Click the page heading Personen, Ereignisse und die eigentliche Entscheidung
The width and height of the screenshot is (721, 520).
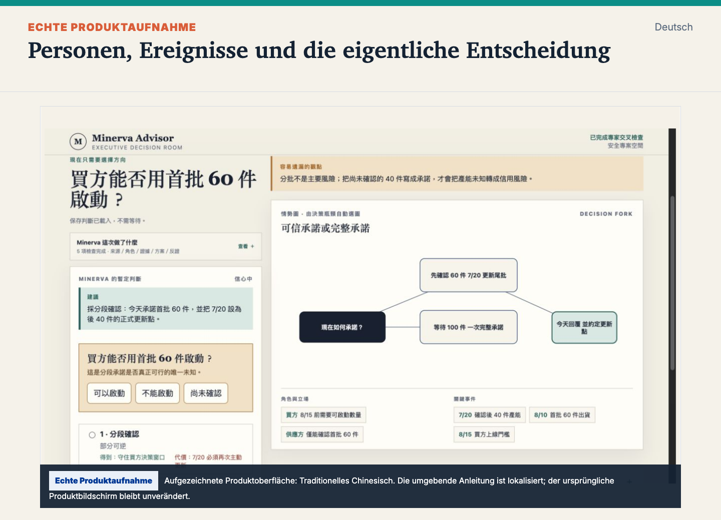pyautogui.click(x=319, y=51)
